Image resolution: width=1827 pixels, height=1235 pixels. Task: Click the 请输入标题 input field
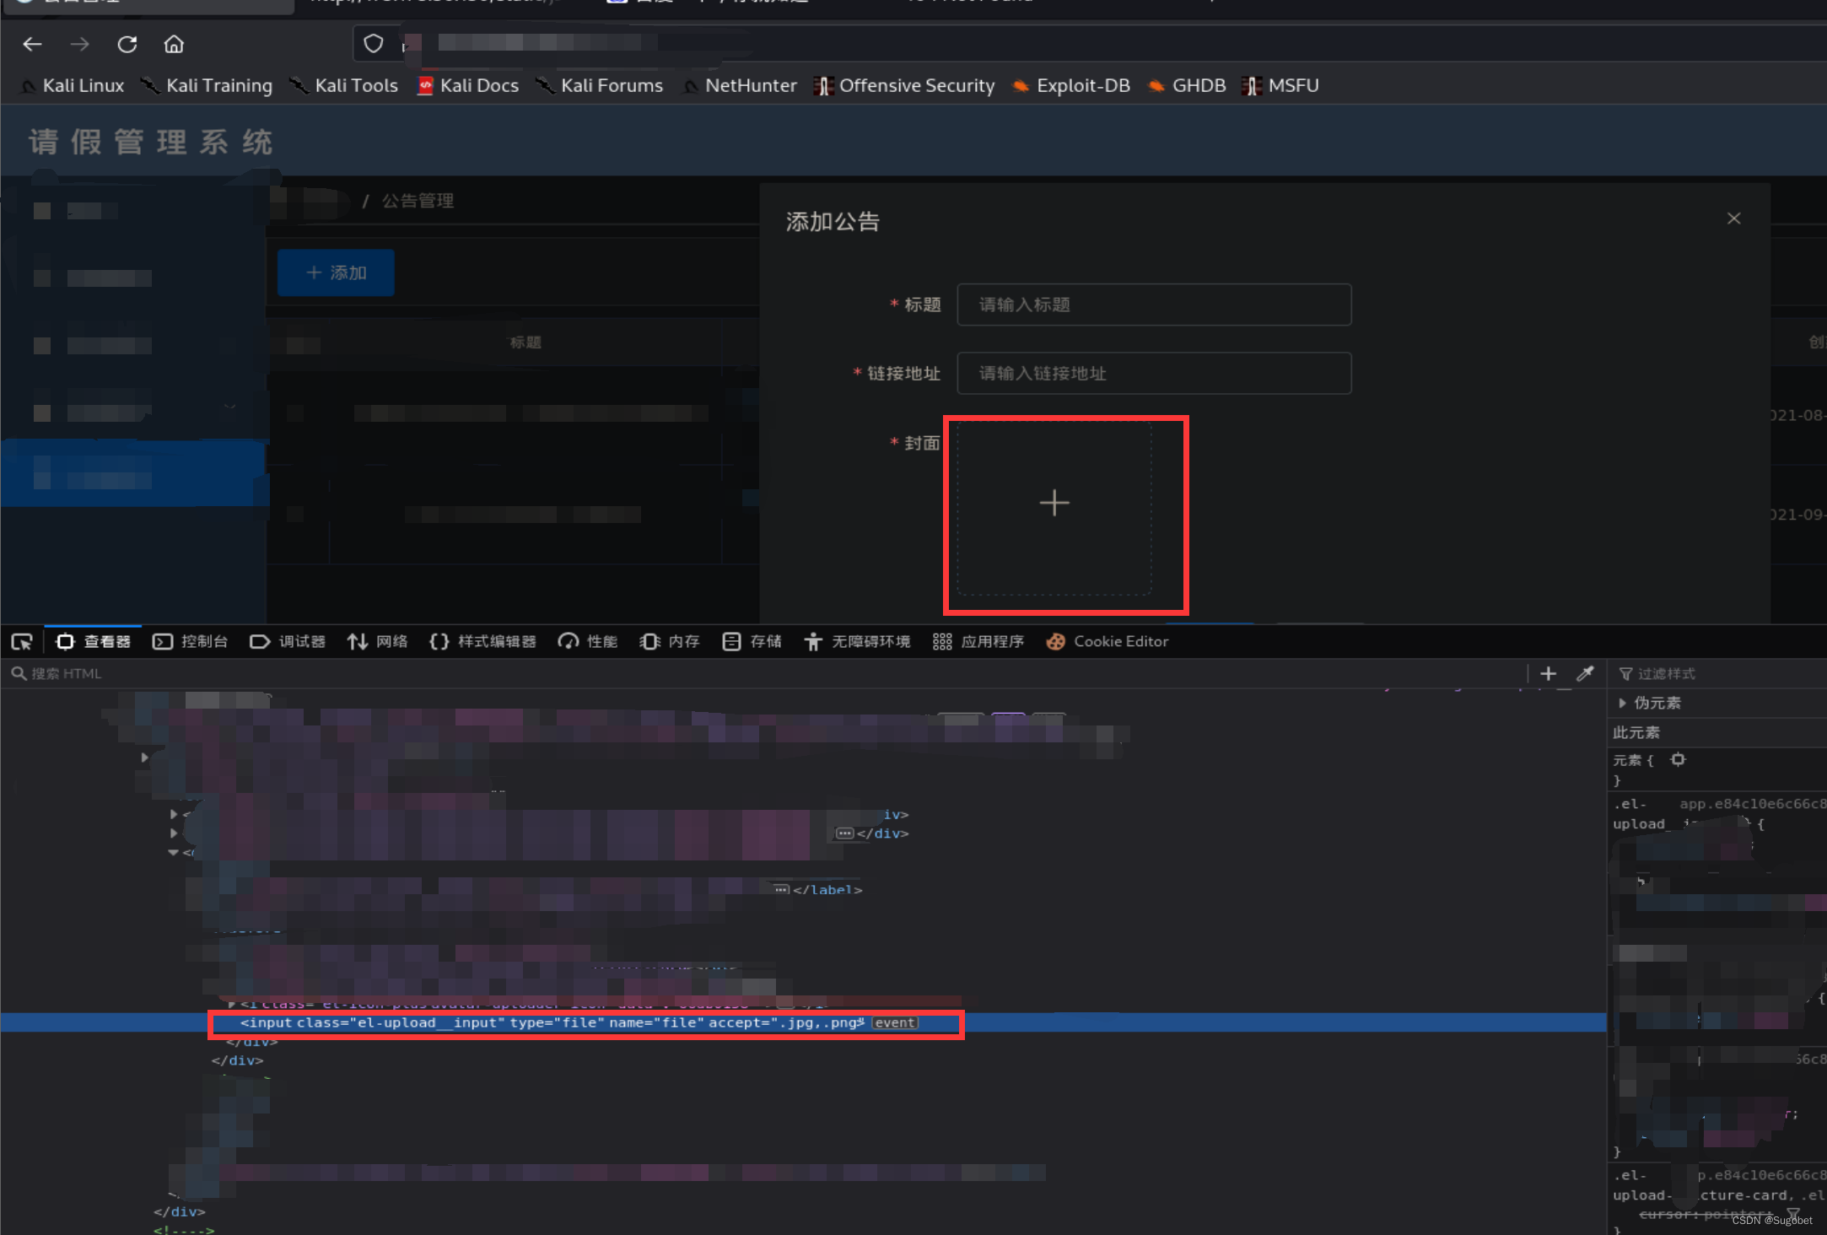pos(1153,305)
